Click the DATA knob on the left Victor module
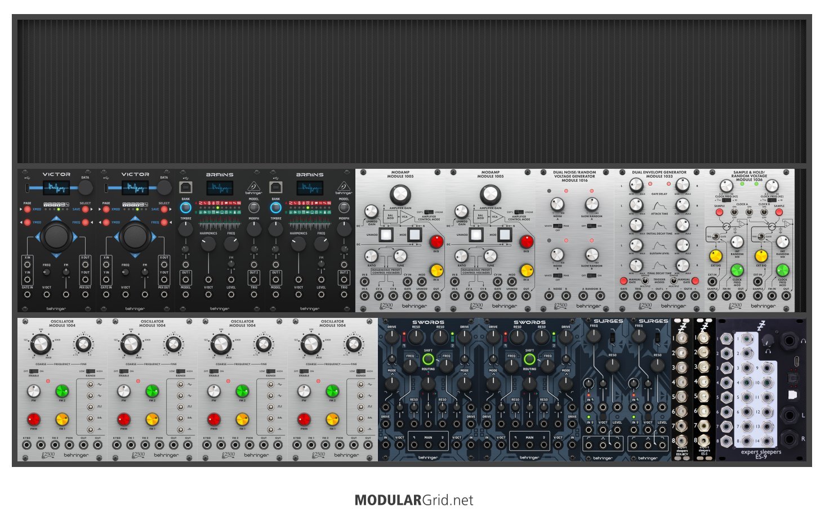Screen dimensions: 829x512 coord(85,187)
